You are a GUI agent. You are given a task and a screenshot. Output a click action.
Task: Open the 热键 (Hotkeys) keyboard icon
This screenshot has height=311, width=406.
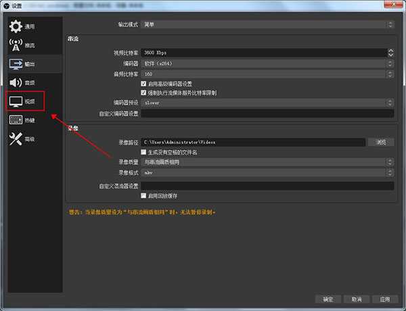(16, 120)
